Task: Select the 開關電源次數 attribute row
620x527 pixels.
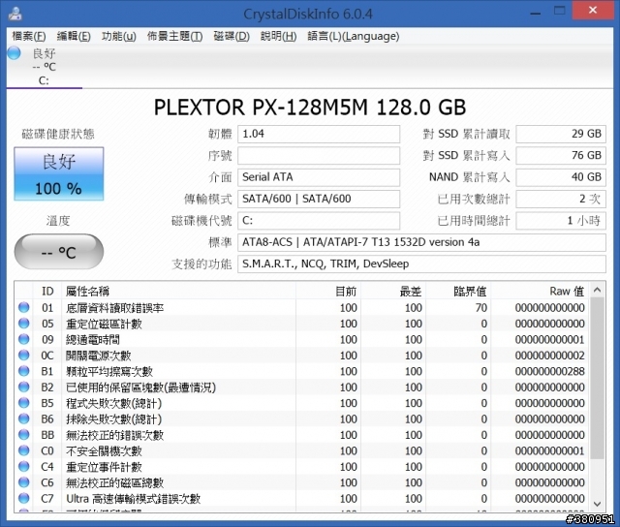Action: coord(302,355)
